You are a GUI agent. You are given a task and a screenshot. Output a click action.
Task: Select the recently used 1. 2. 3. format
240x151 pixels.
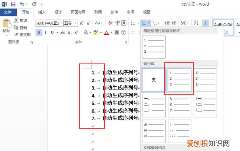coord(154,47)
